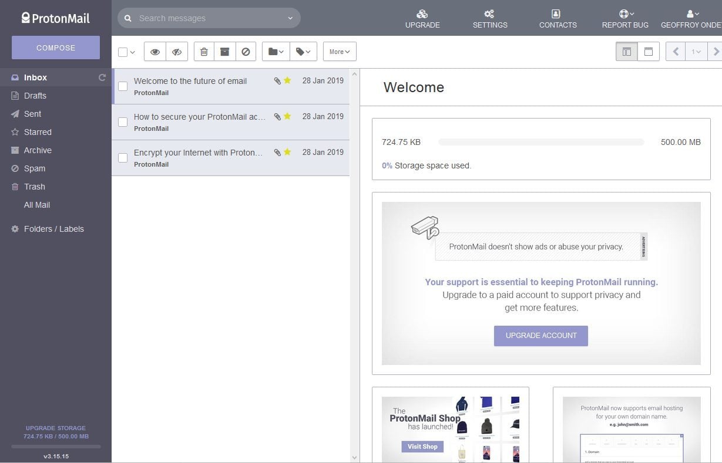Viewport: 722px width, 463px height.
Task: Go to the previous page arrow
Action: click(x=676, y=52)
